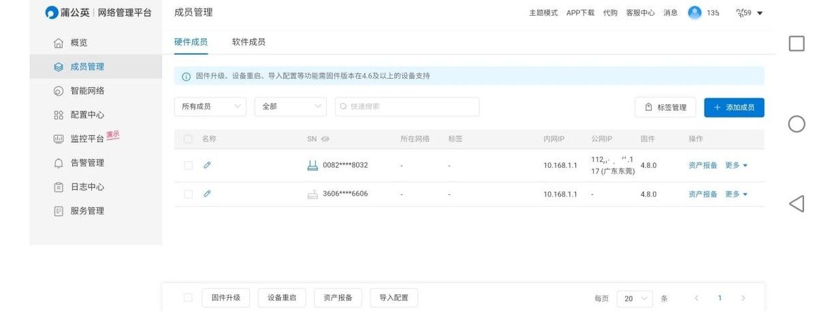Click the 快速搜索 search field

click(407, 107)
